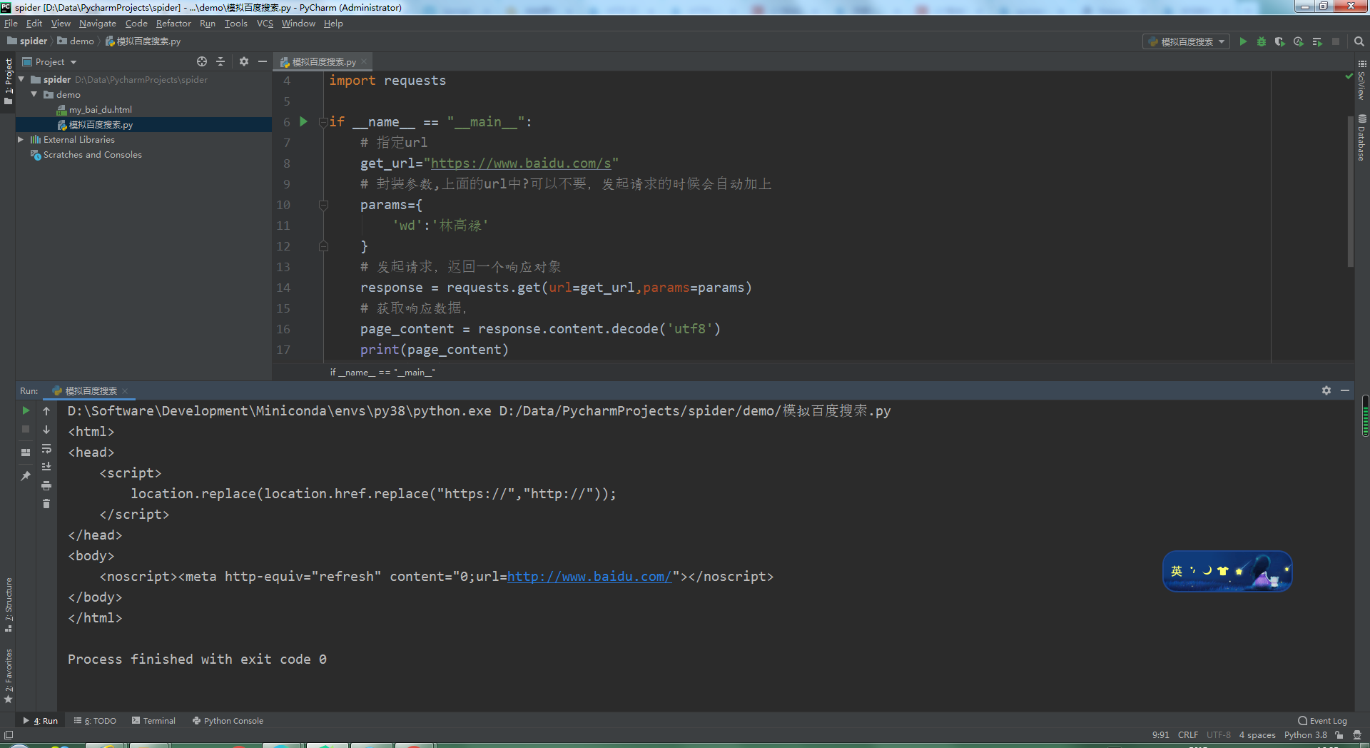Image resolution: width=1370 pixels, height=748 pixels.
Task: Click the closing fold marker on line 12
Action: pyautogui.click(x=323, y=246)
